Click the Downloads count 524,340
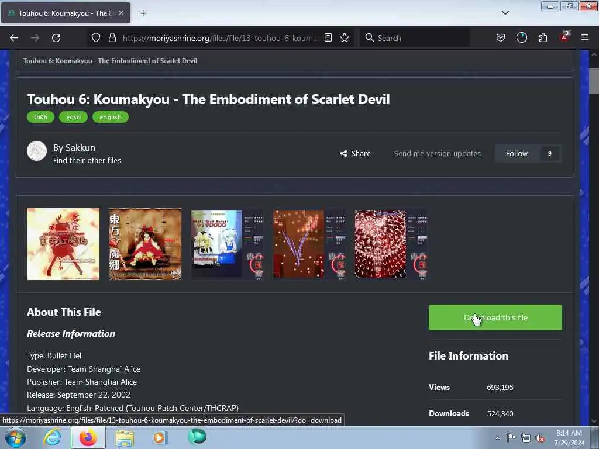The width and height of the screenshot is (599, 449). coord(500,413)
